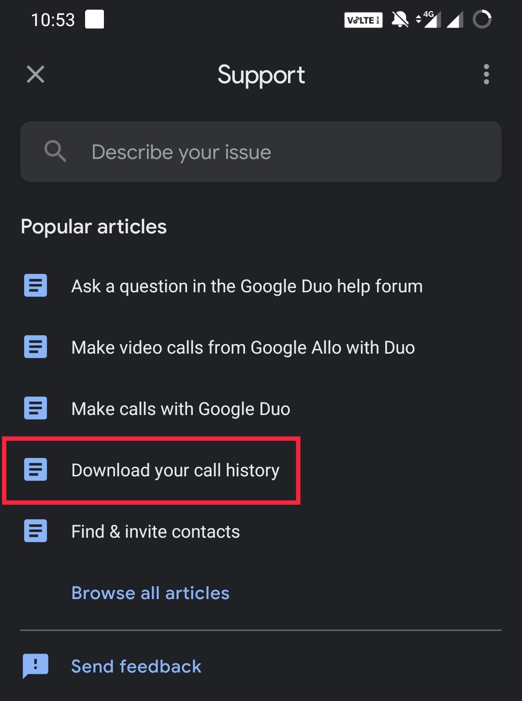Screen dimensions: 522x701
Task: Open Ask a question in the Google Duo help forum
Action: (x=246, y=286)
